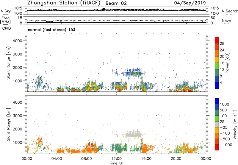Click the frequency axis value 18
Viewport: 238px width, 165px height.
pyautogui.click(x=20, y=18)
